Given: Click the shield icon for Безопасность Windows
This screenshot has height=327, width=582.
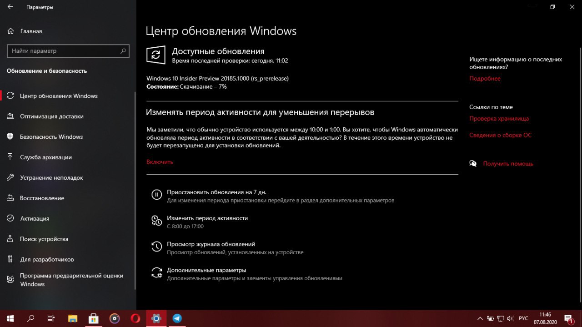Looking at the screenshot, I should (x=10, y=137).
